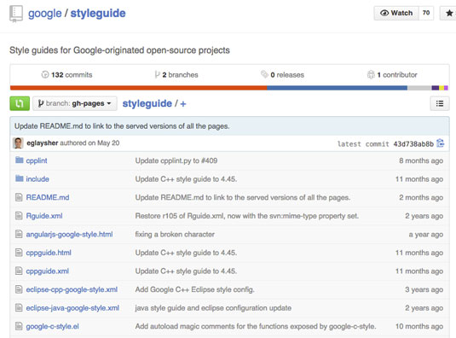
Task: Click the watchers count 70
Action: tap(426, 13)
